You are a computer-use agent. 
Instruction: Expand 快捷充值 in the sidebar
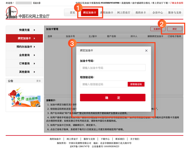[24, 30]
